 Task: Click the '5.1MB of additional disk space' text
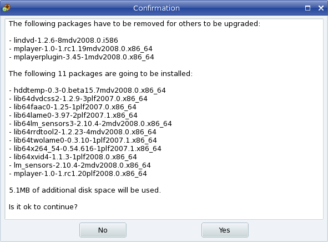click(85, 190)
